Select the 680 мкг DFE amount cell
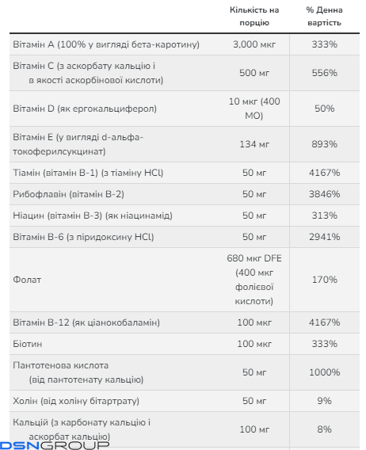The width and height of the screenshot is (366, 450). pyautogui.click(x=254, y=280)
